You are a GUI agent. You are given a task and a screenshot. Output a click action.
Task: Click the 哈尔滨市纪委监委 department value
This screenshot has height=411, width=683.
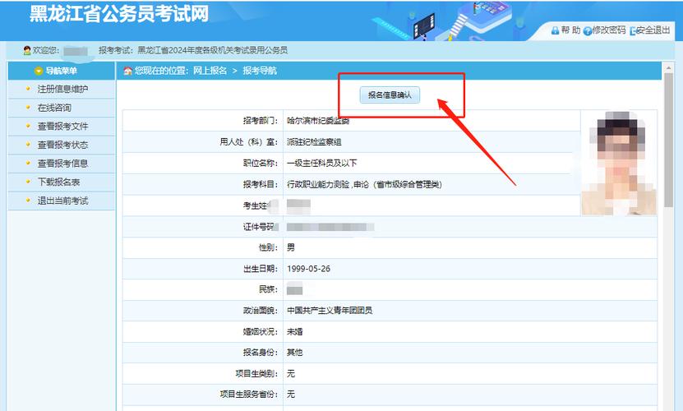pos(318,121)
